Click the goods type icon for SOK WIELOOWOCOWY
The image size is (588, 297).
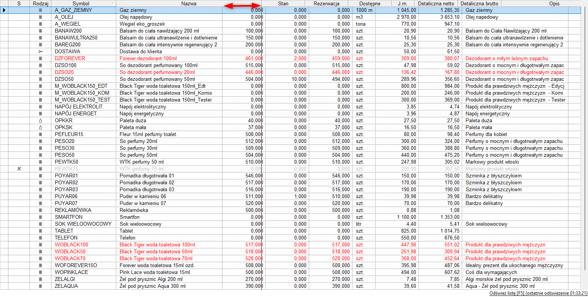(x=40, y=224)
